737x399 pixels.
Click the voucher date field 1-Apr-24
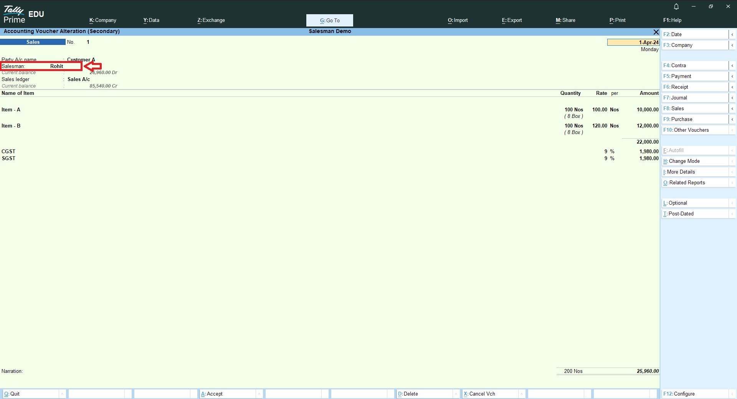coord(633,42)
